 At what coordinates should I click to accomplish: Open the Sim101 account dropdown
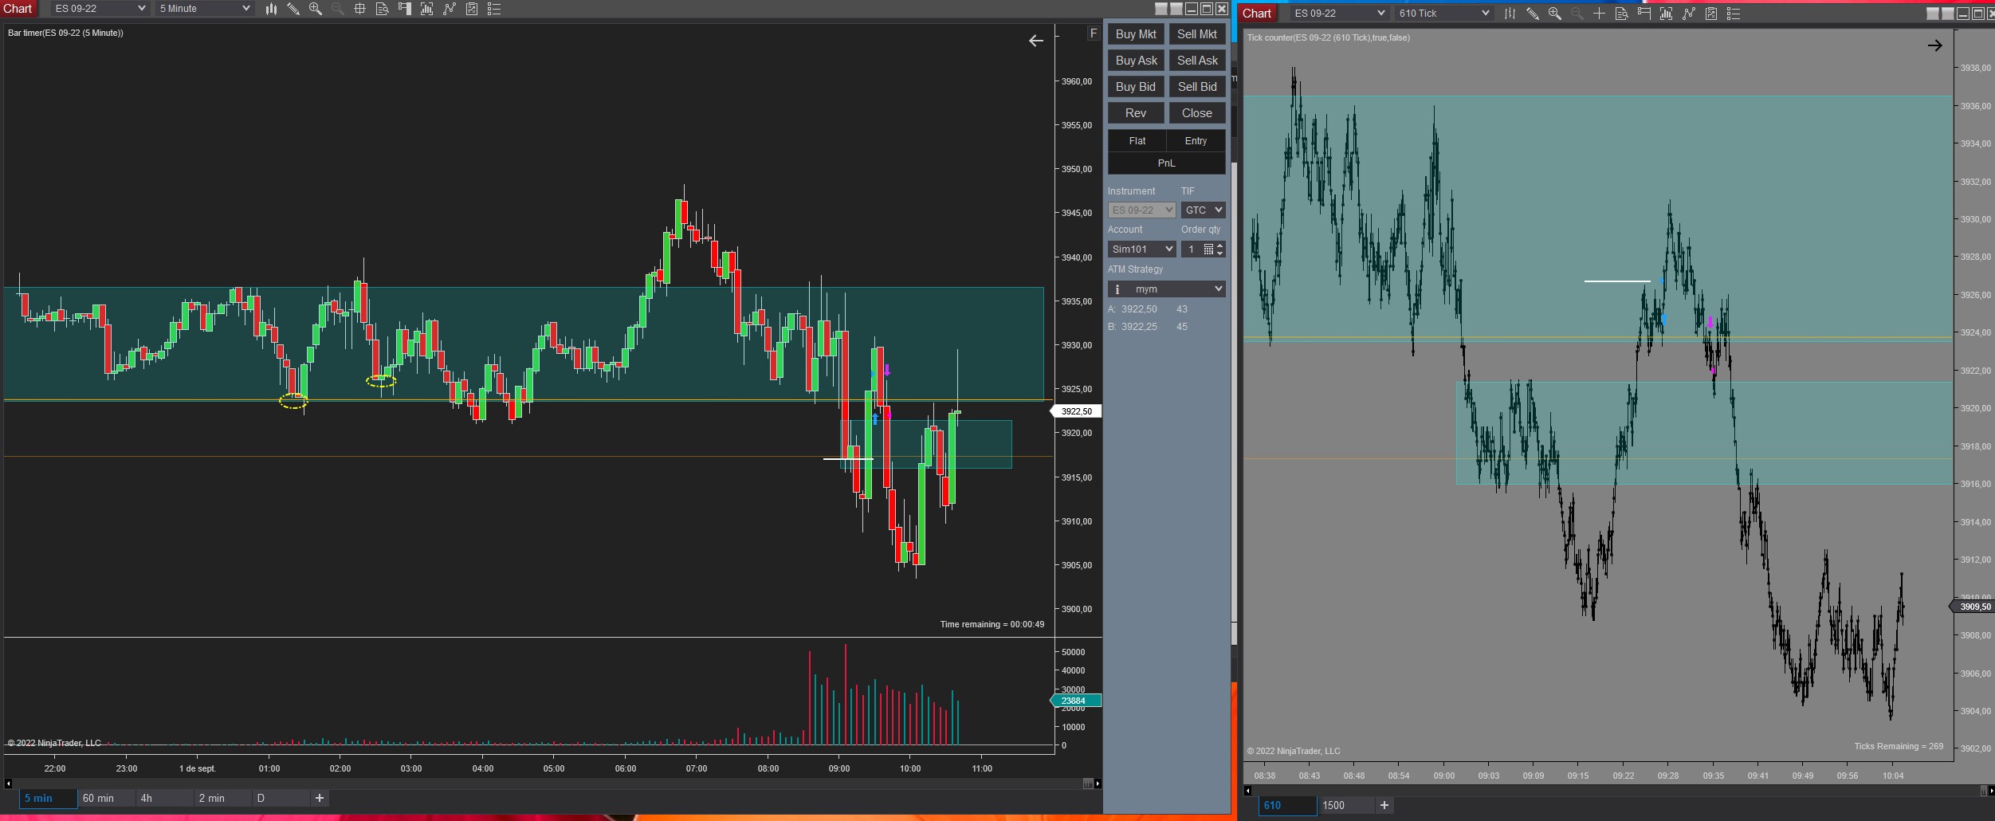pos(1142,249)
